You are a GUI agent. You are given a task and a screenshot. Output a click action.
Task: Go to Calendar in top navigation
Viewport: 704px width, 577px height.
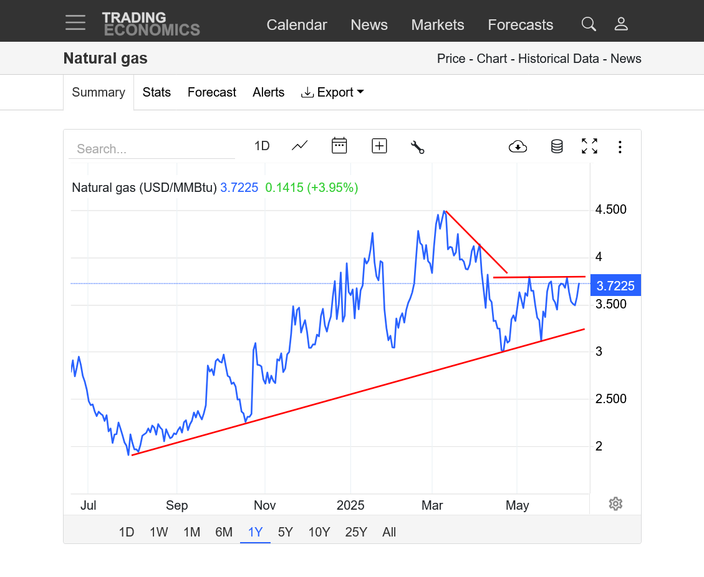(297, 25)
